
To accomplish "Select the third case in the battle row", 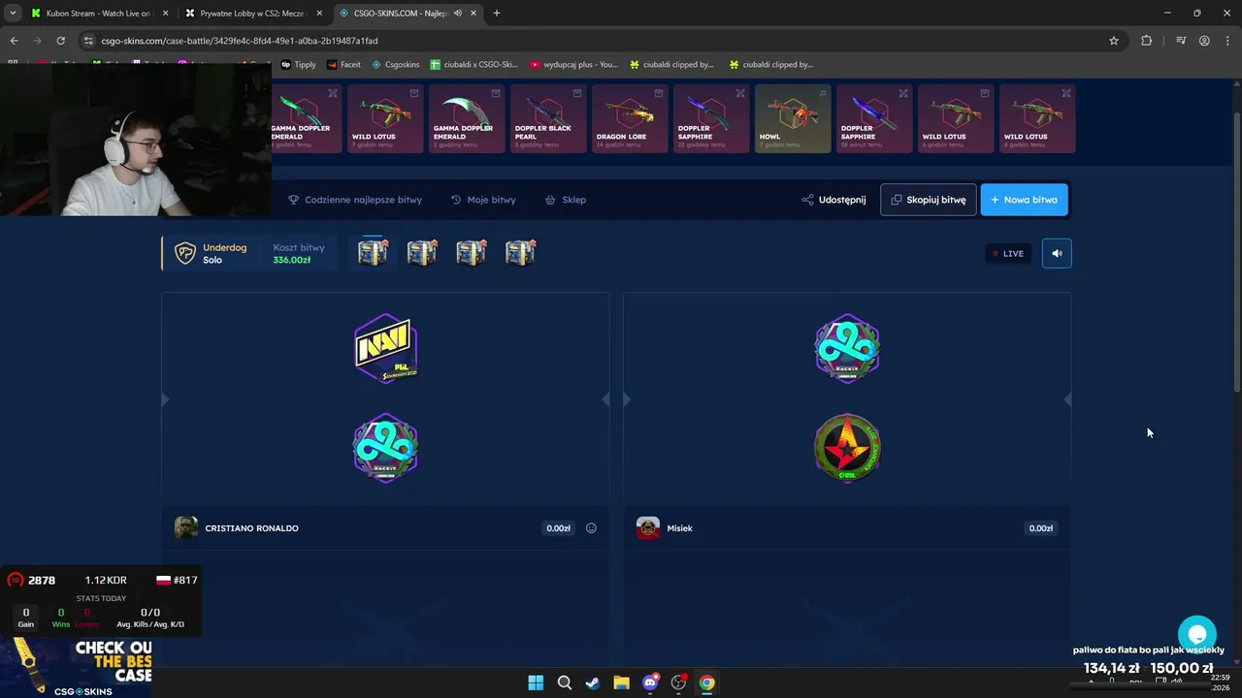I will click(471, 252).
